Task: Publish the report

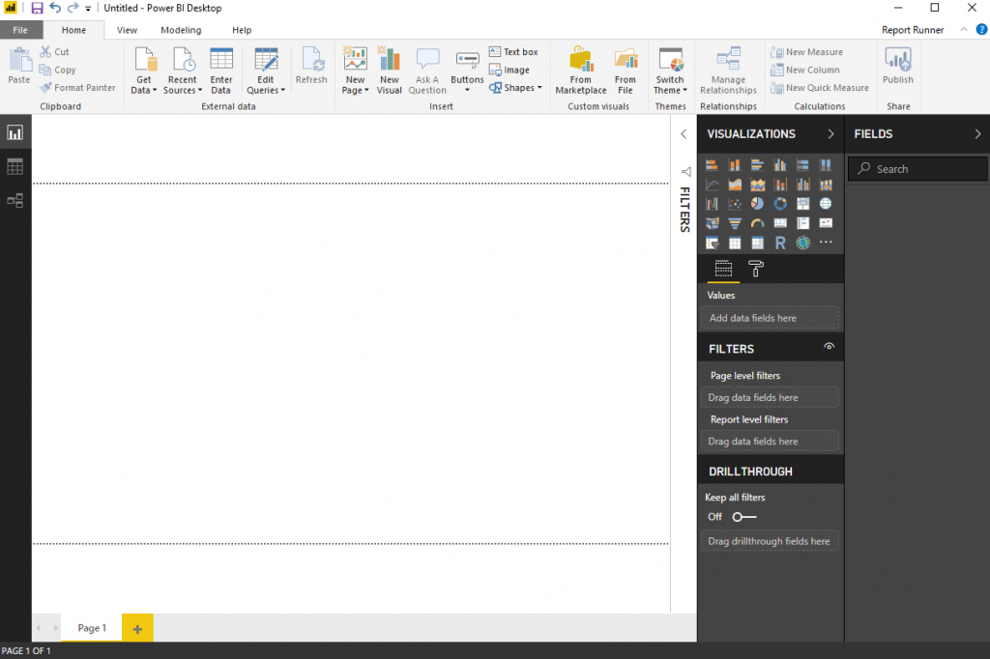Action: click(898, 67)
